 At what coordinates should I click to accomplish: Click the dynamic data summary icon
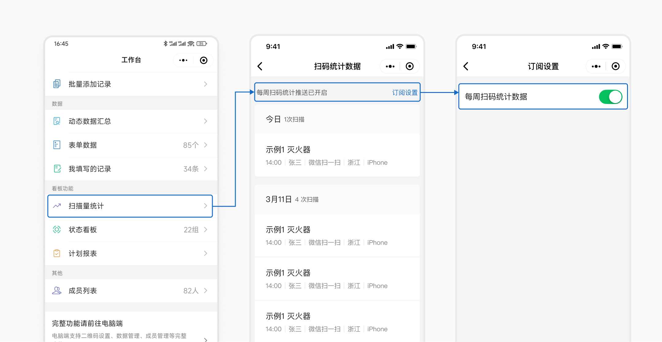(57, 121)
